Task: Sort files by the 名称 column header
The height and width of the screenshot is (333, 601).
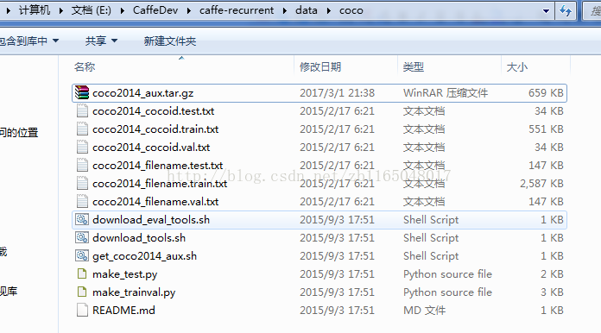Action: 85,67
